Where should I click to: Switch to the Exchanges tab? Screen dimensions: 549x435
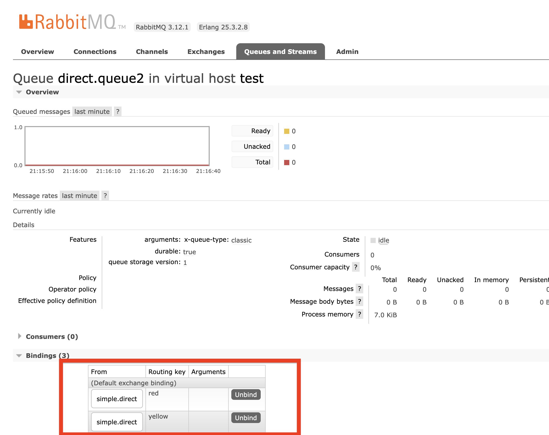206,52
